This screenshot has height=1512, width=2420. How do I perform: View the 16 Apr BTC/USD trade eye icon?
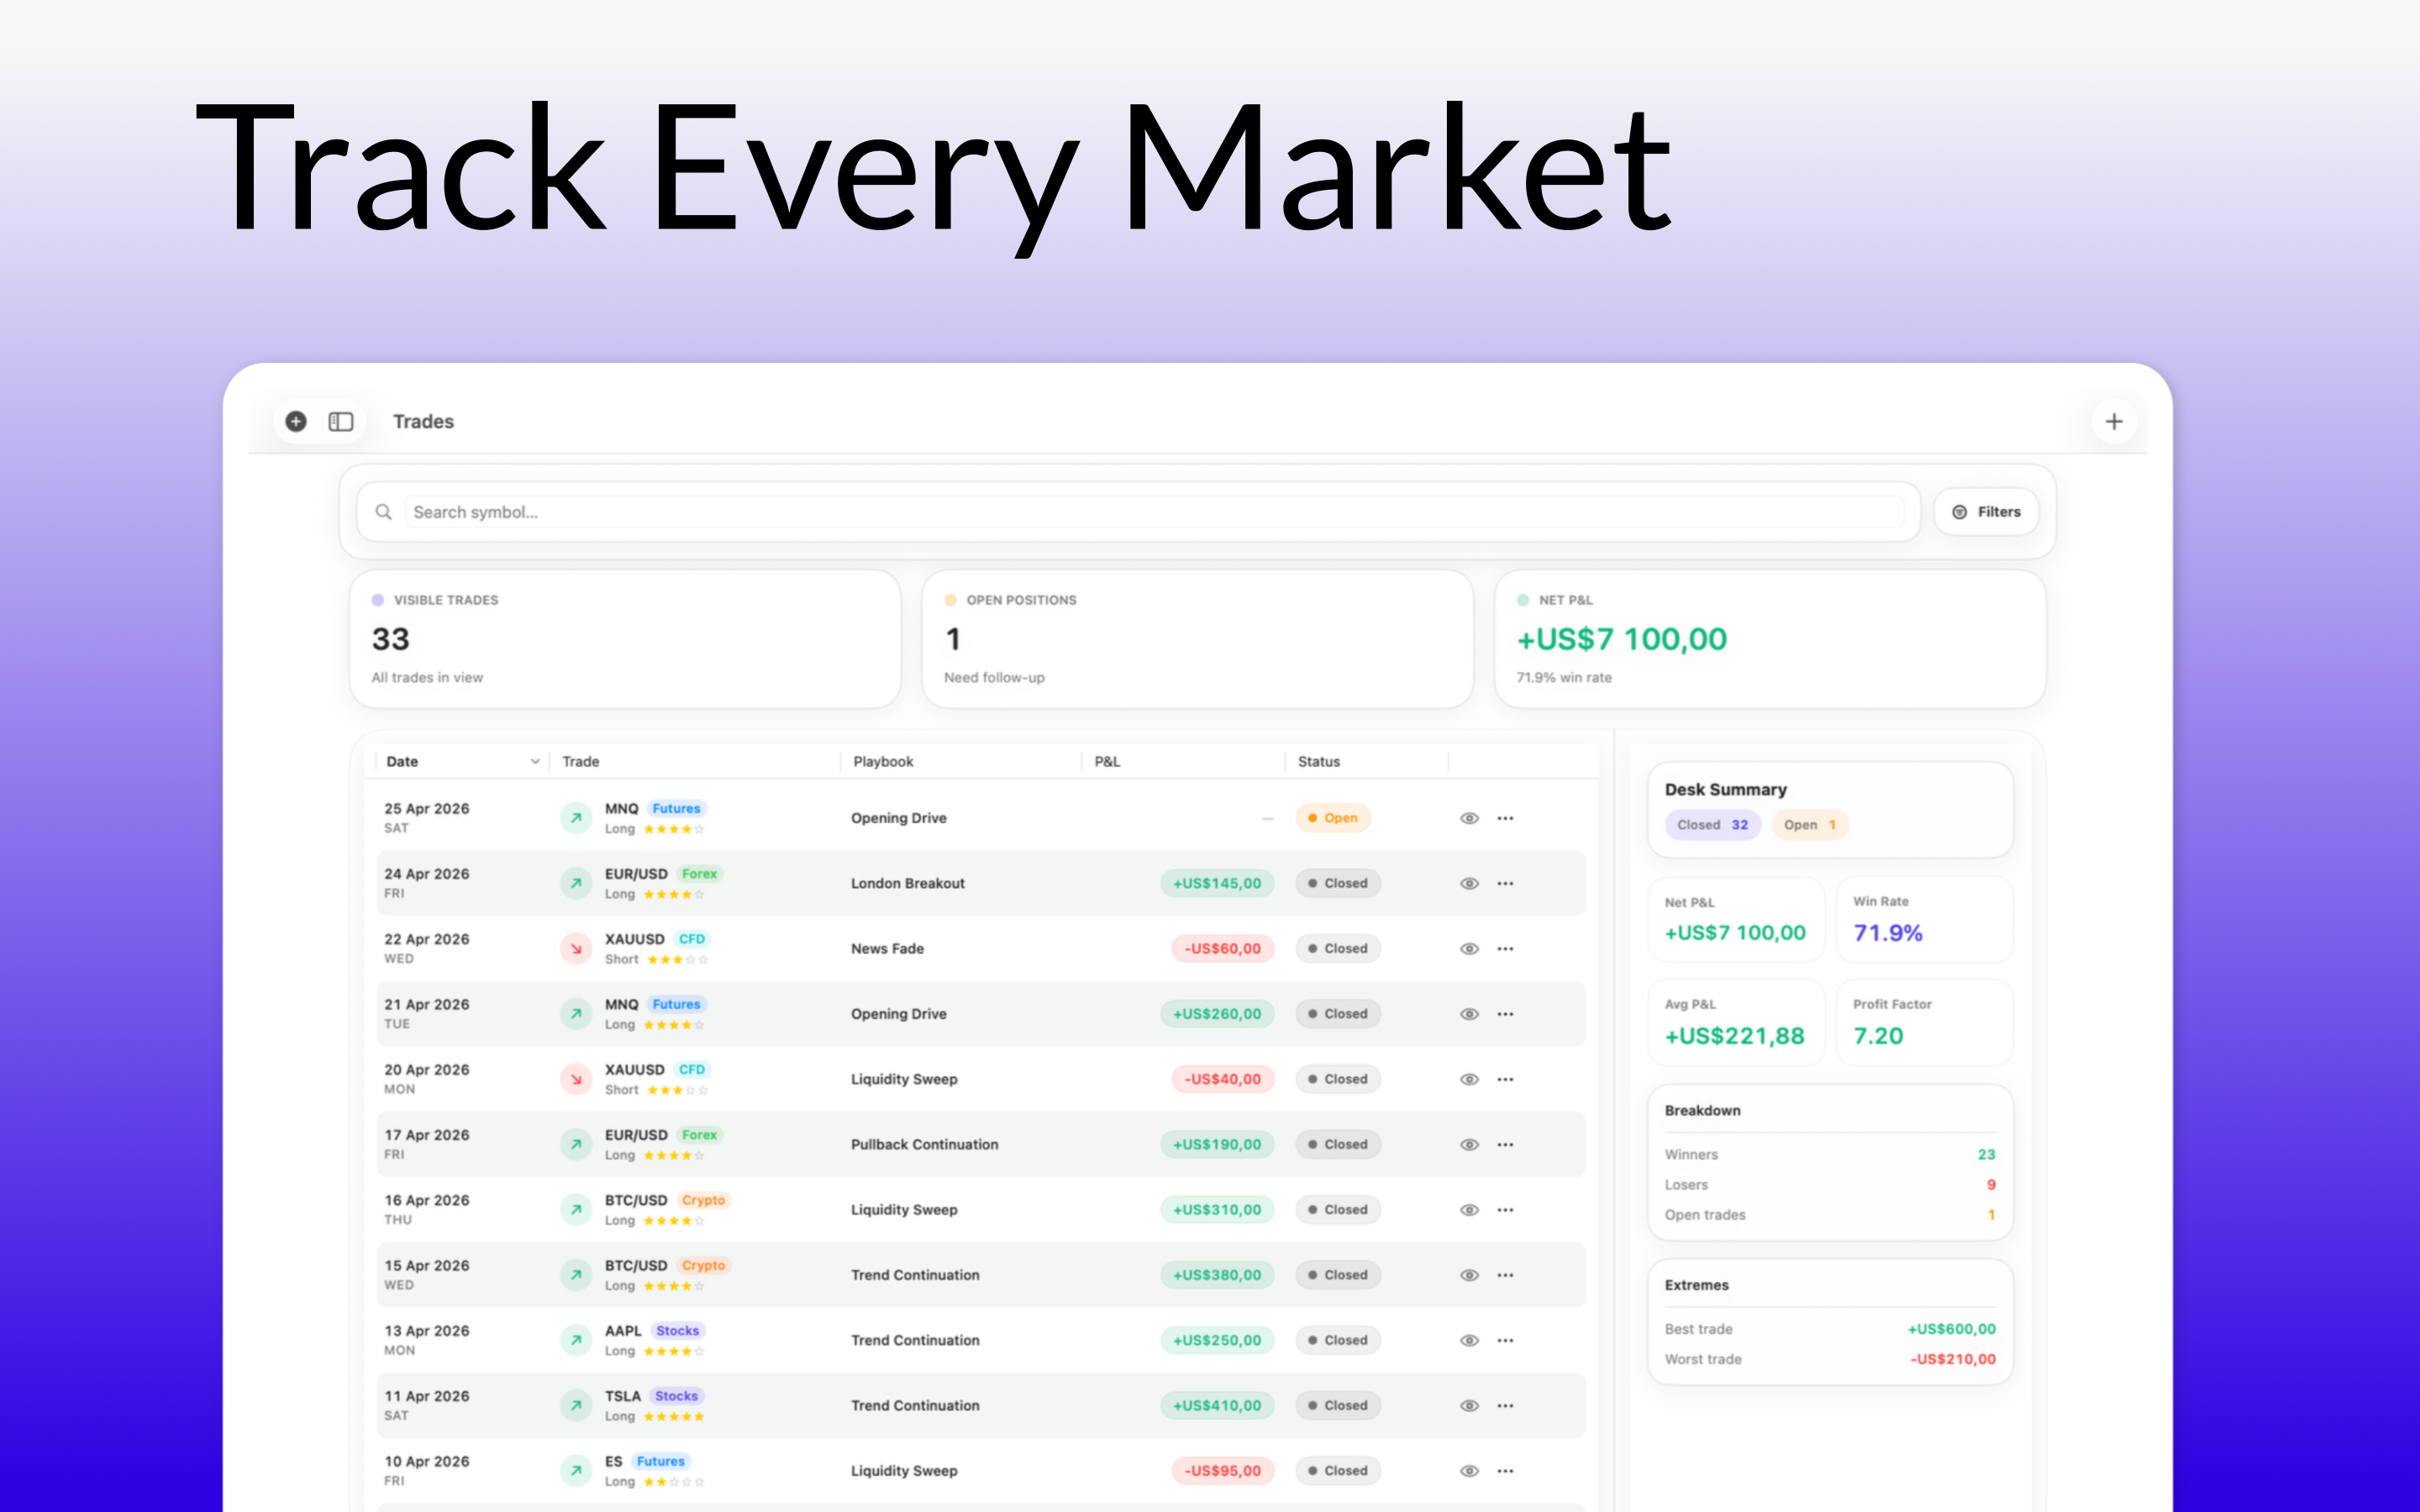click(1469, 1210)
